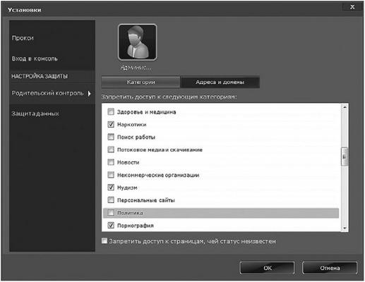Image resolution: width=365 pixels, height=282 pixels.
Task: Toggle block for pages with unknown status
Action: (104, 240)
